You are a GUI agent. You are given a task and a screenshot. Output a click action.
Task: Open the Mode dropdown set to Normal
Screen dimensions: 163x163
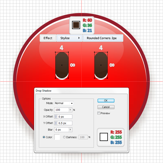pos(64,103)
